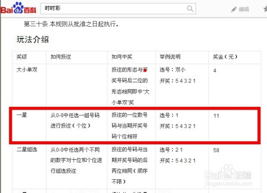The height and width of the screenshot is (193, 267).
Task: Click 开奖：5 4 3 2 1 in 大小单双 row
Action: pyautogui.click(x=178, y=81)
